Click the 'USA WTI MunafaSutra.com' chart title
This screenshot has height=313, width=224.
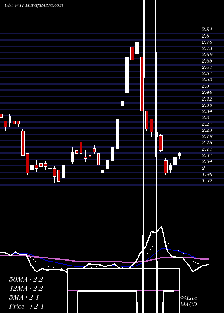point(34,5)
